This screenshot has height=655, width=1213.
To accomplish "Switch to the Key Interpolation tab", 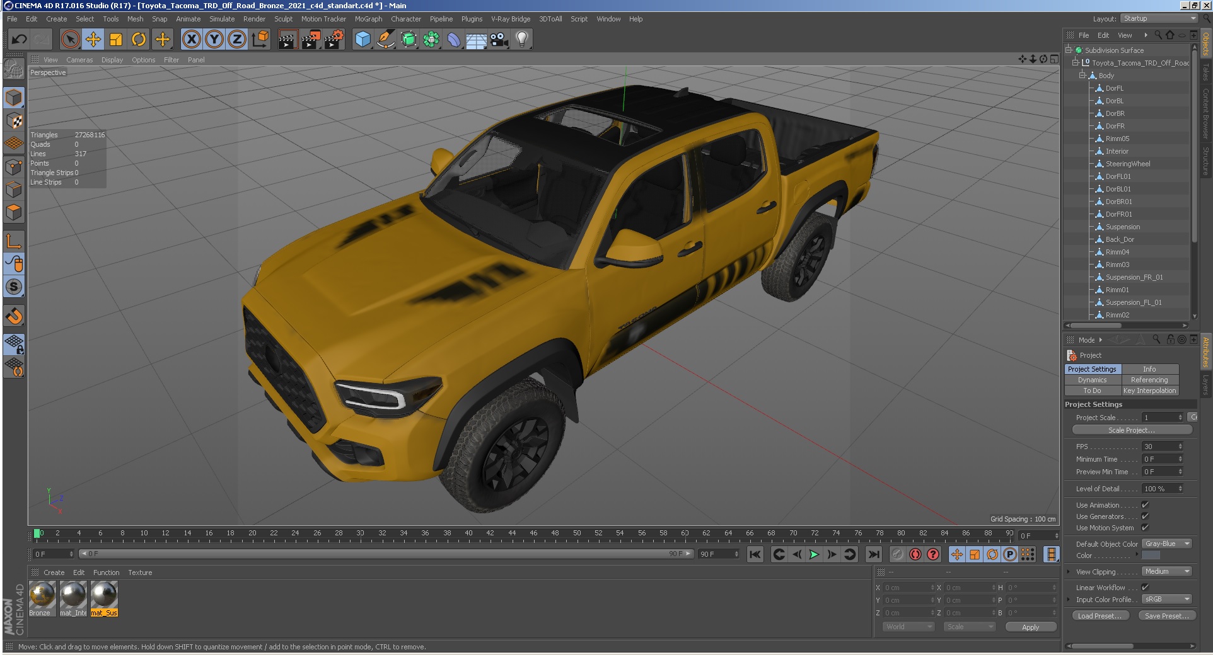I will [1150, 390].
